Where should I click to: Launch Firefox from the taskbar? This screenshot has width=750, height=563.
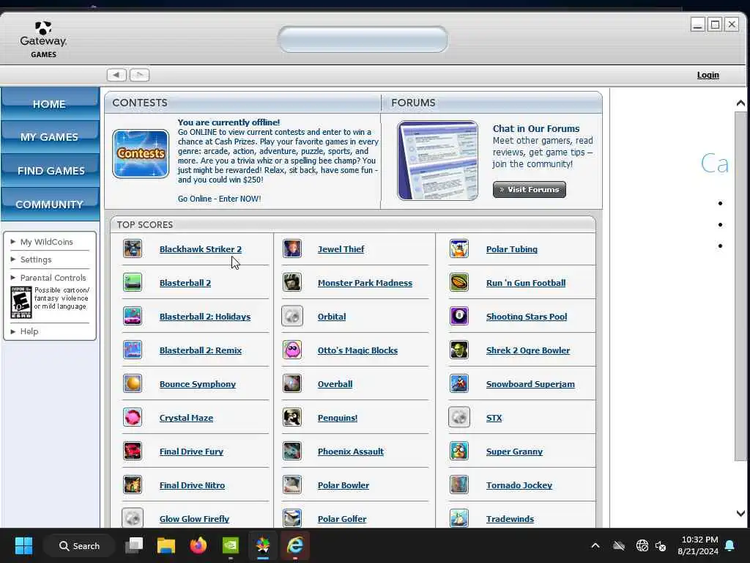coord(198,545)
